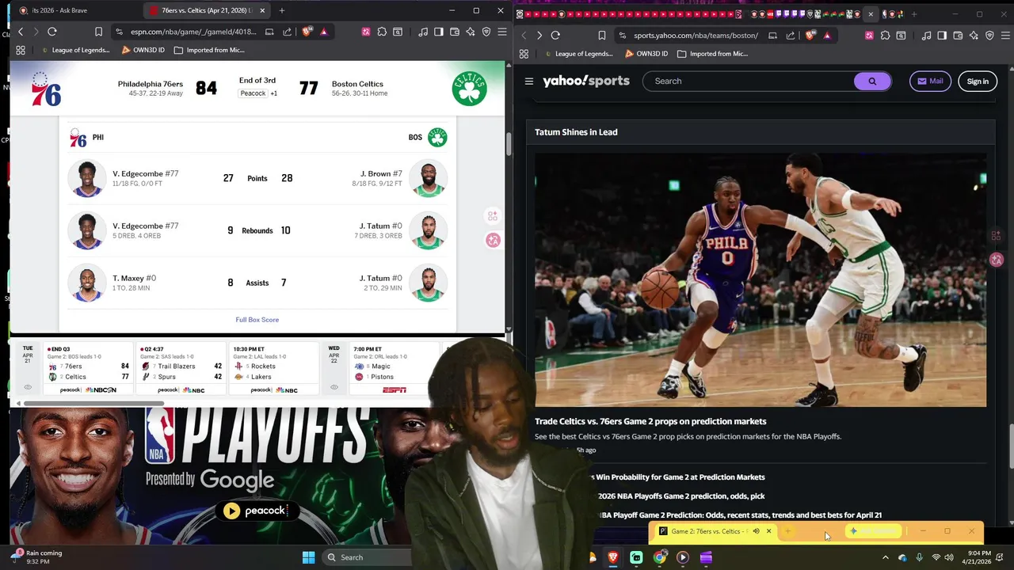Viewport: 1014px width, 570px height.
Task: Open the Brave VPN shield icon in the ESPN window
Action: tap(486, 32)
